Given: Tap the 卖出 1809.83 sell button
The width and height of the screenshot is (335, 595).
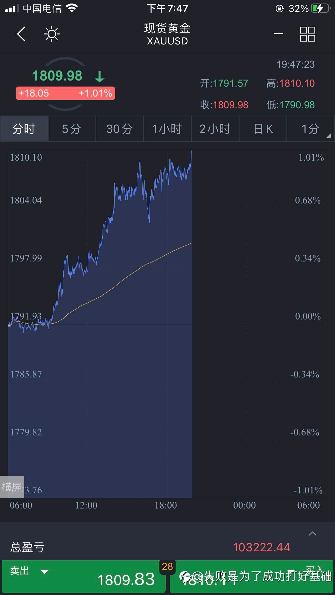Looking at the screenshot, I should coord(83,576).
